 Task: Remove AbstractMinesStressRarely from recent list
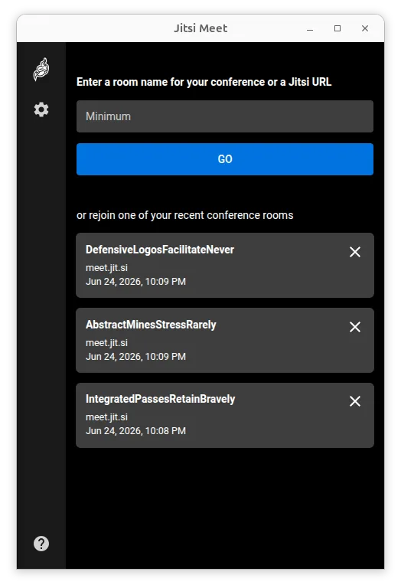(x=355, y=327)
